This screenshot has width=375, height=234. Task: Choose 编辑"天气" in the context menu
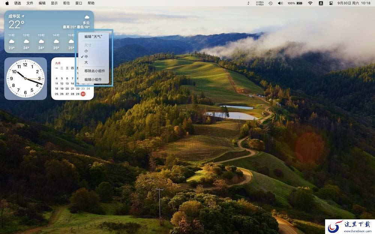click(93, 37)
